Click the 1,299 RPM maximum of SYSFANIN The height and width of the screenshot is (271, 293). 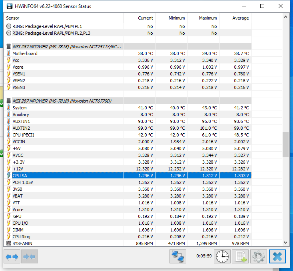pos(207,243)
